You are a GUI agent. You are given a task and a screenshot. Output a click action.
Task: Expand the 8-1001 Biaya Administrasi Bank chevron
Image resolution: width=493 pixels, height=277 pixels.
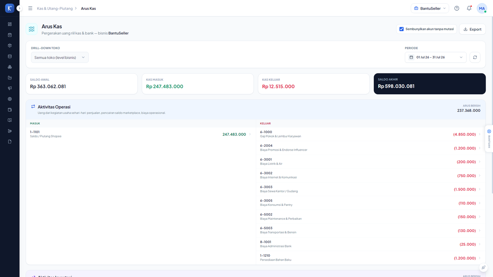click(x=480, y=244)
